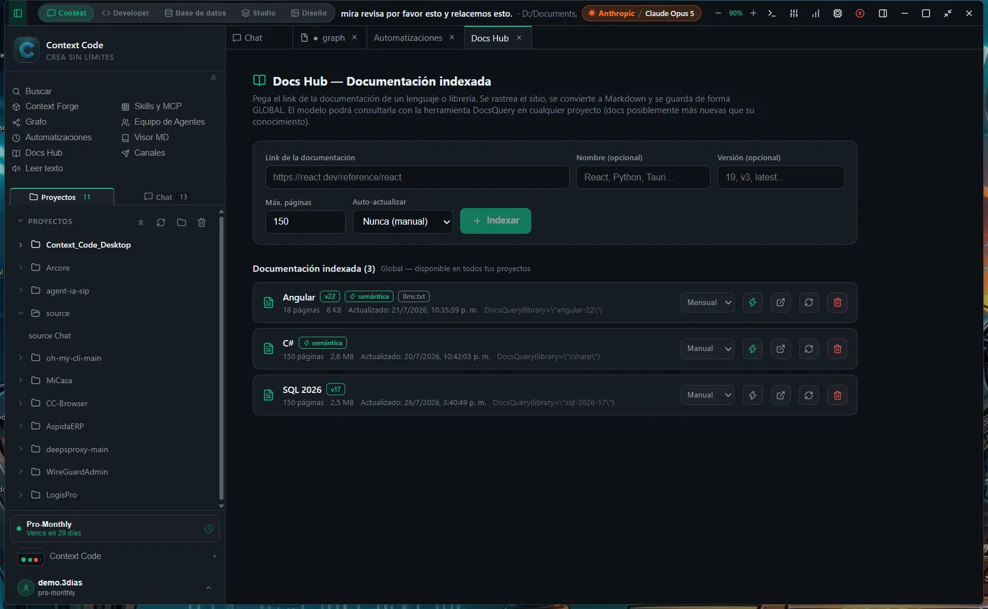
Task: Open Skills y MCP in the sidebar
Action: [152, 106]
